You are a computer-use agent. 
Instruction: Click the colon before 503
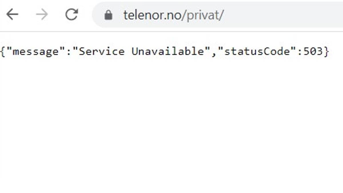[x=300, y=52]
